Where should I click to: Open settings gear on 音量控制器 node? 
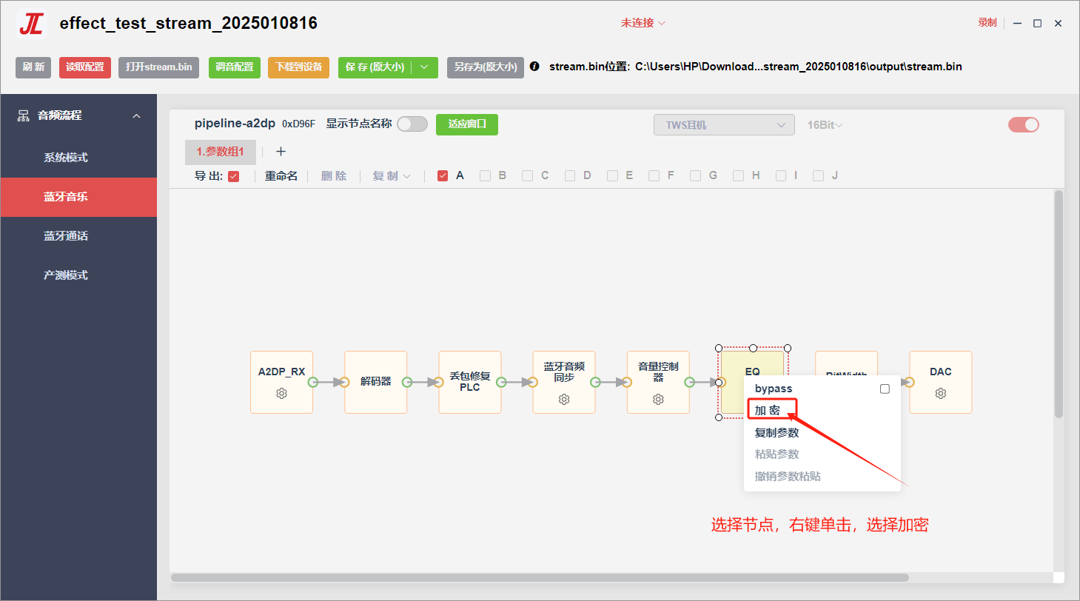[x=658, y=400]
